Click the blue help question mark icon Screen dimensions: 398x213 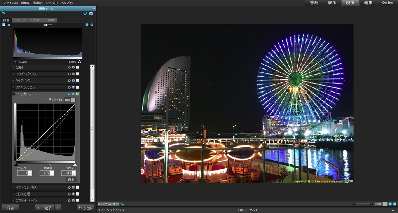(87, 24)
